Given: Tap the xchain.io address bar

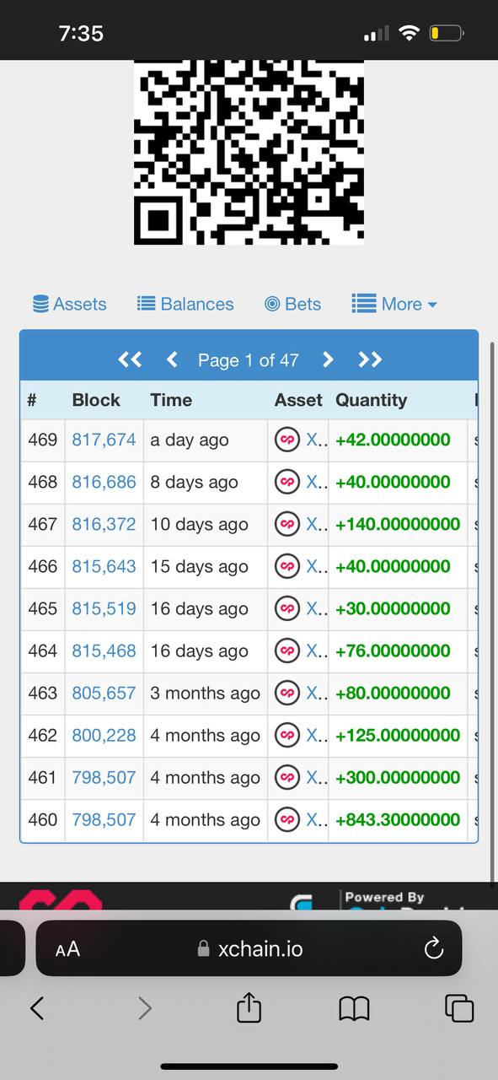Looking at the screenshot, I should click(x=249, y=949).
